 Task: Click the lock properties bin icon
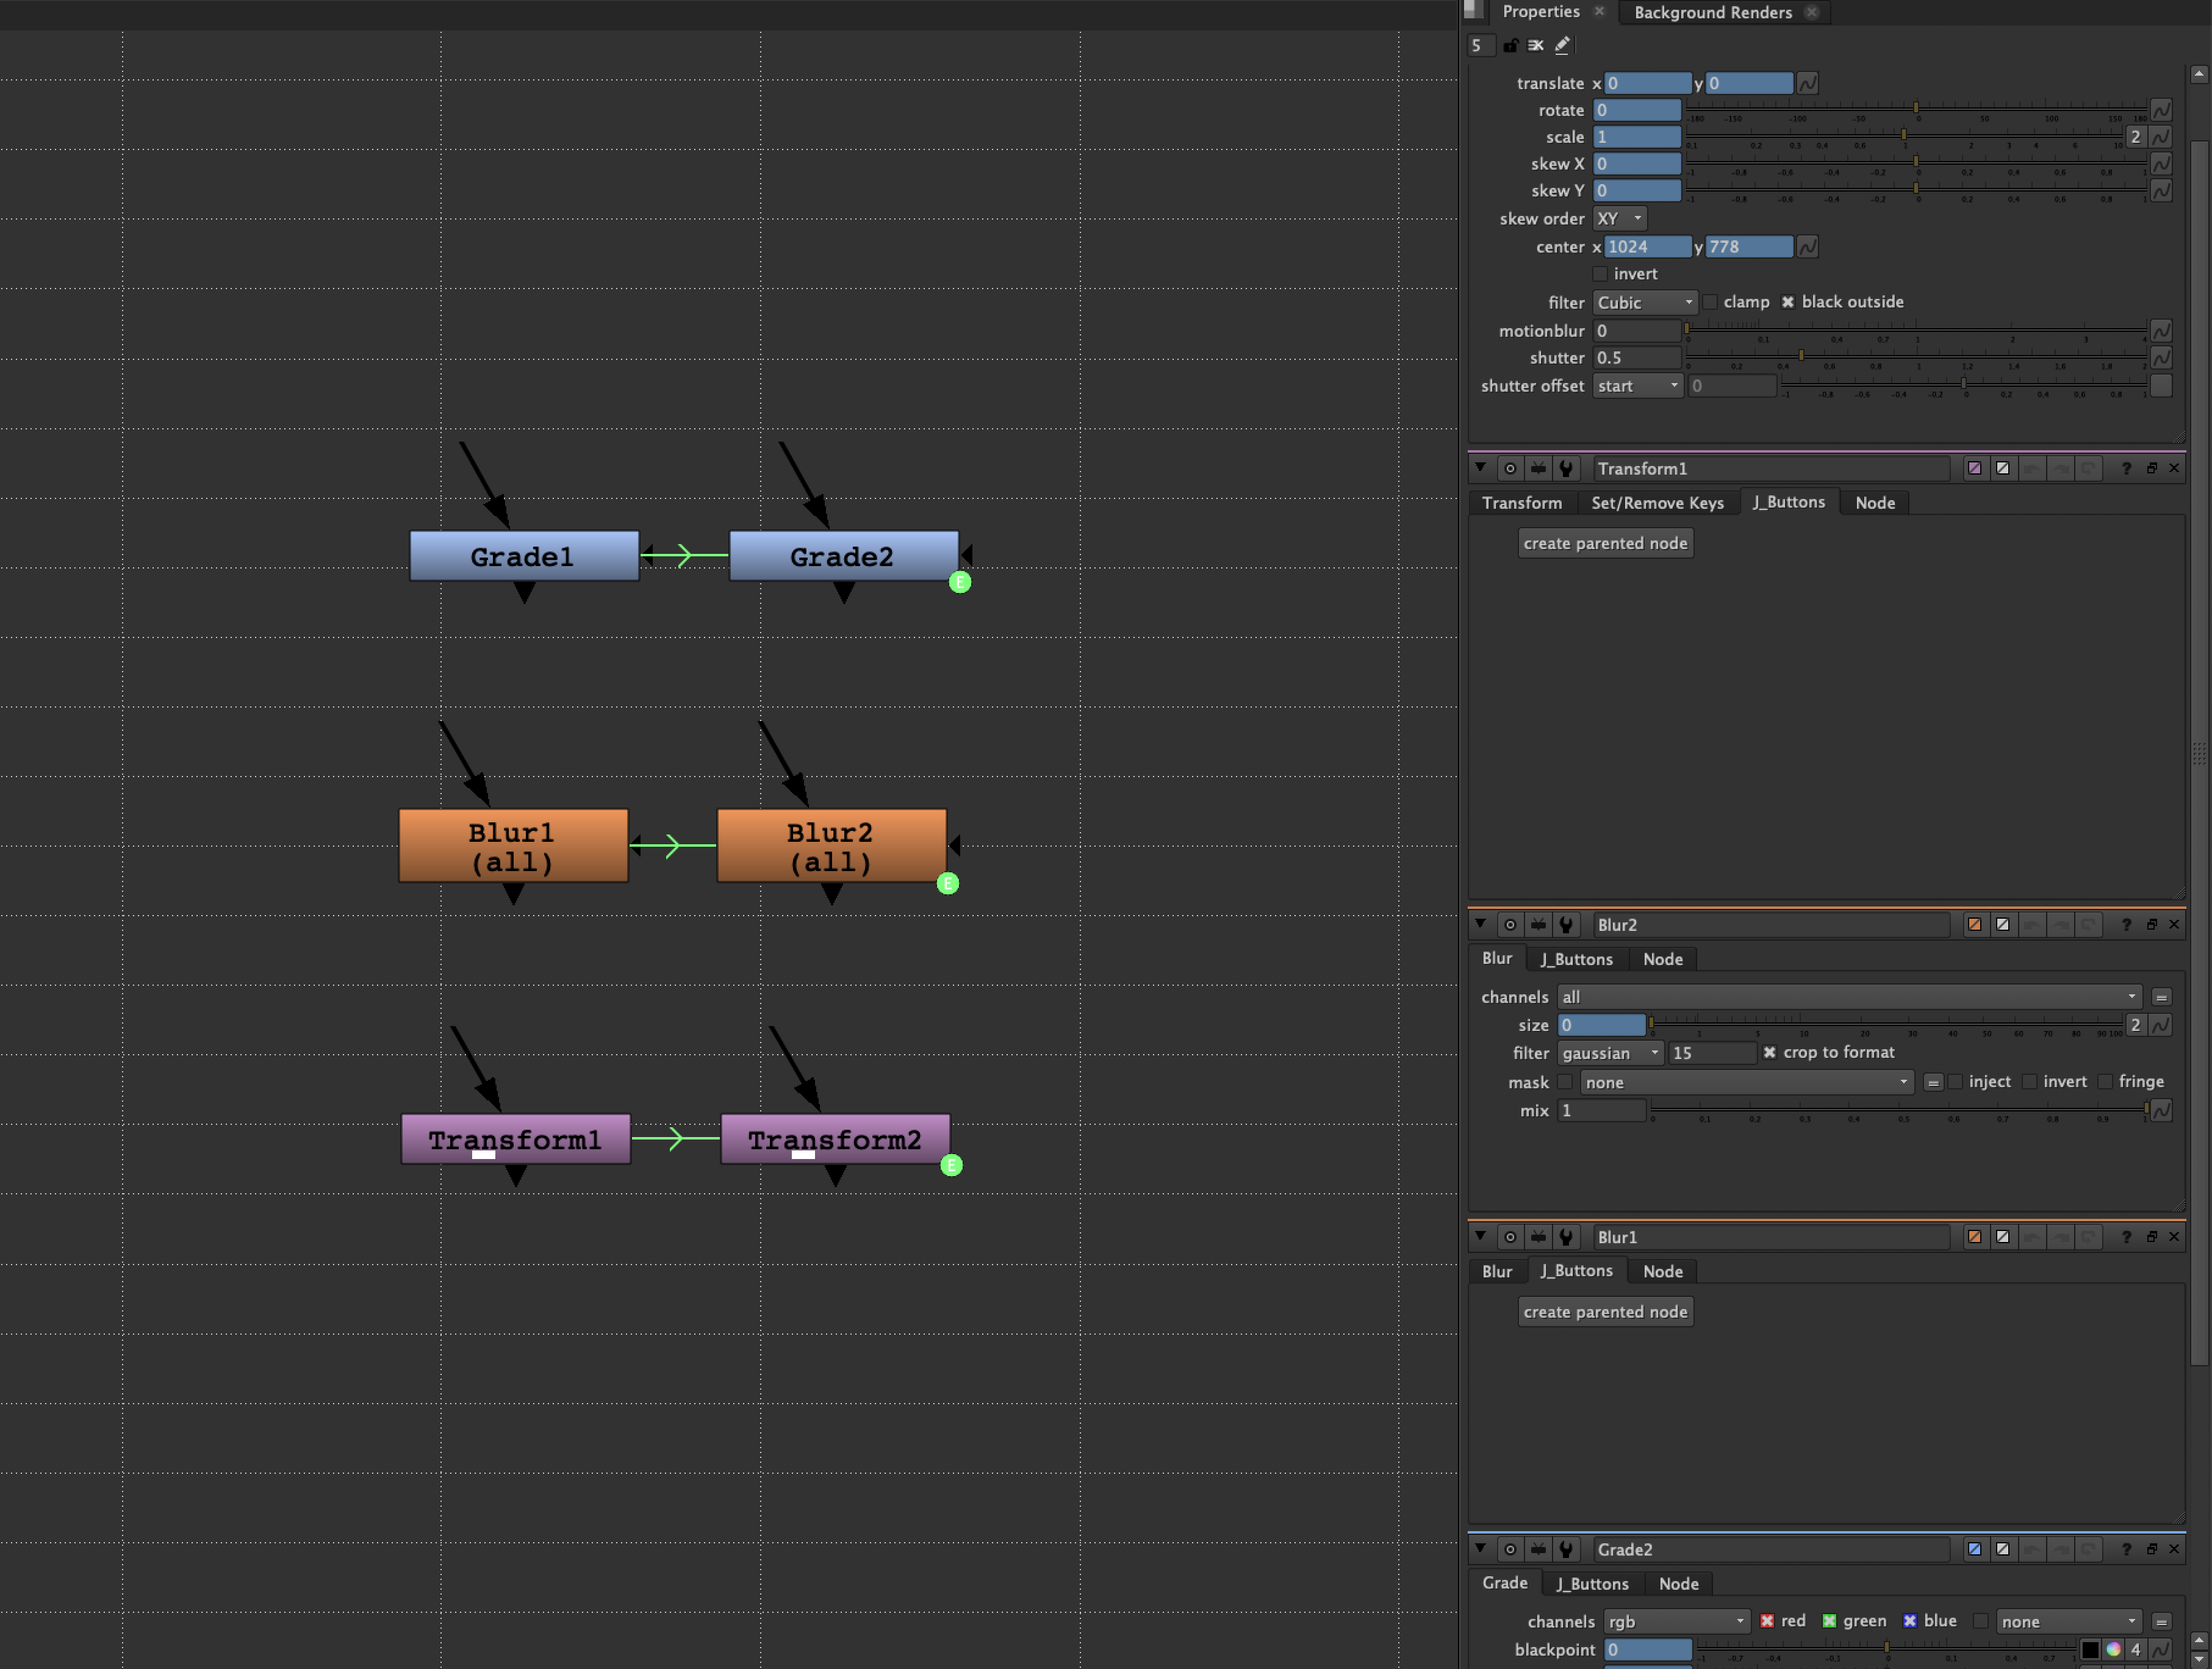click(x=1510, y=45)
